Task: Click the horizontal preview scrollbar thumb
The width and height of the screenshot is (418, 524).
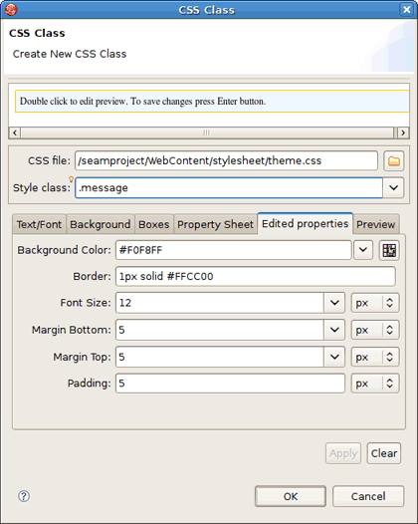Action: coord(207,132)
